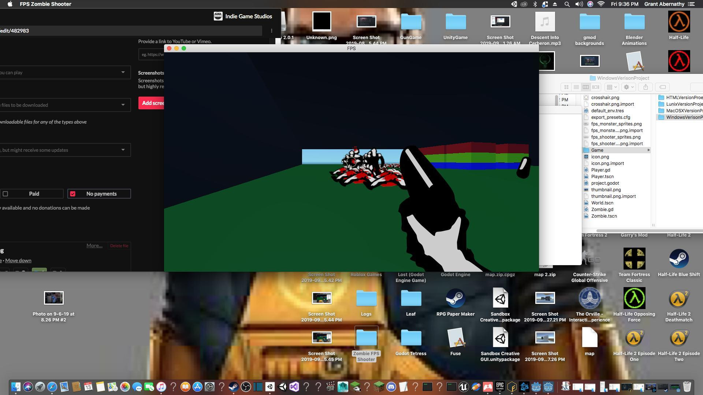Open Finder action gear dropdown
Viewport: 703px width, 395px height.
coord(629,87)
